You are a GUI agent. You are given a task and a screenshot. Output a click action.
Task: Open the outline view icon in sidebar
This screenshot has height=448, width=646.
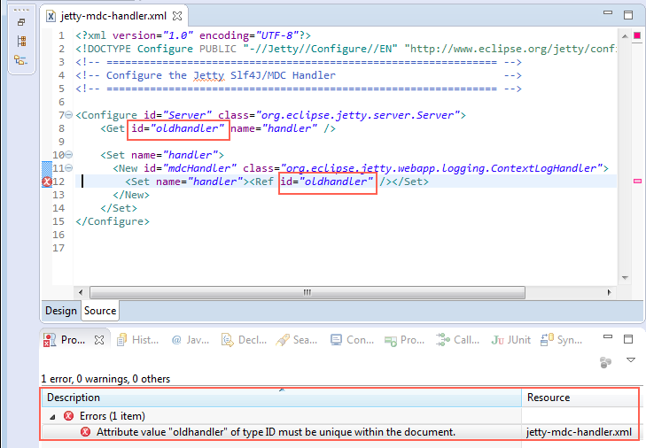[x=20, y=60]
